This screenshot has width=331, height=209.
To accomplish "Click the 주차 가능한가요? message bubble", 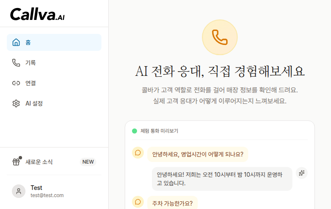I will (172, 203).
